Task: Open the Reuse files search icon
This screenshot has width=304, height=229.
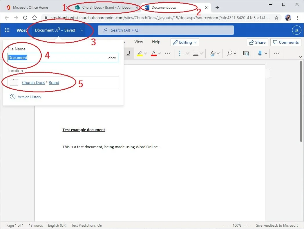Action: click(x=246, y=53)
